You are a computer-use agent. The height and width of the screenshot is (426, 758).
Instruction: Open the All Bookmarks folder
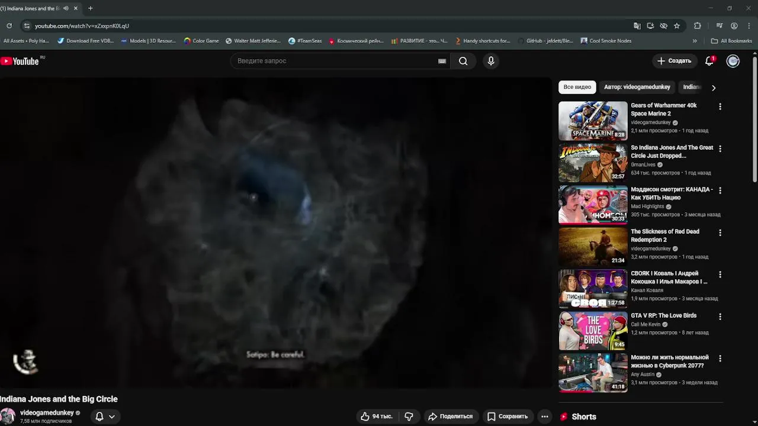point(731,41)
